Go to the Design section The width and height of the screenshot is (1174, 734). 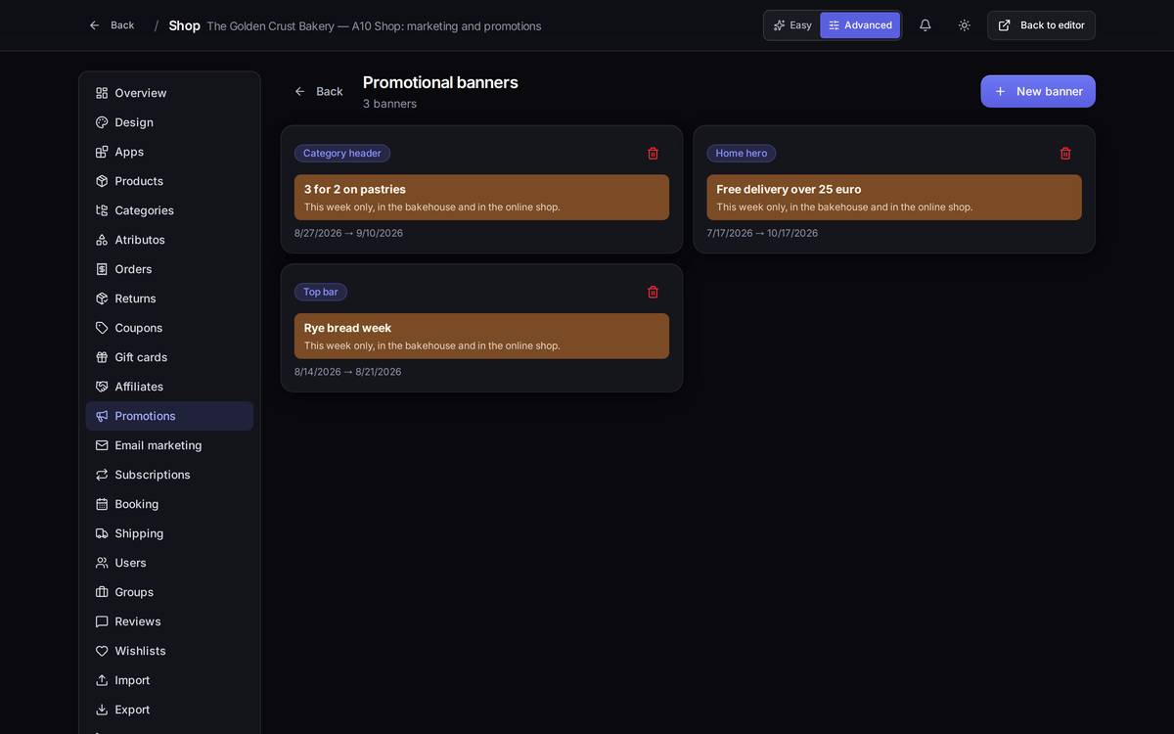(x=169, y=122)
